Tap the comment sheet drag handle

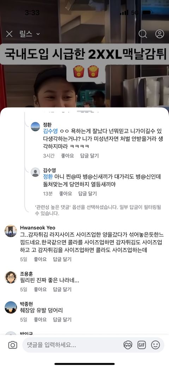85,111
